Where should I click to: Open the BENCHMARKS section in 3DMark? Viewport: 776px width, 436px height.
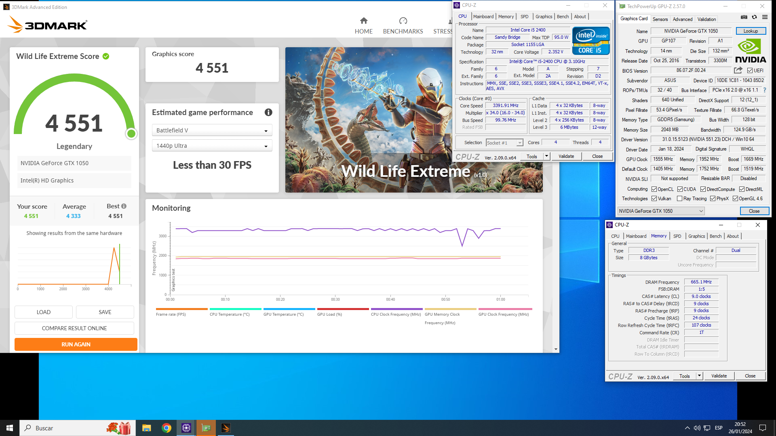(403, 26)
